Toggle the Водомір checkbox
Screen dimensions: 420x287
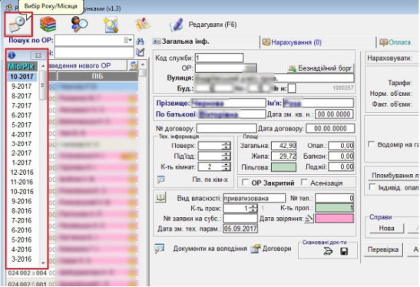pos(372,144)
